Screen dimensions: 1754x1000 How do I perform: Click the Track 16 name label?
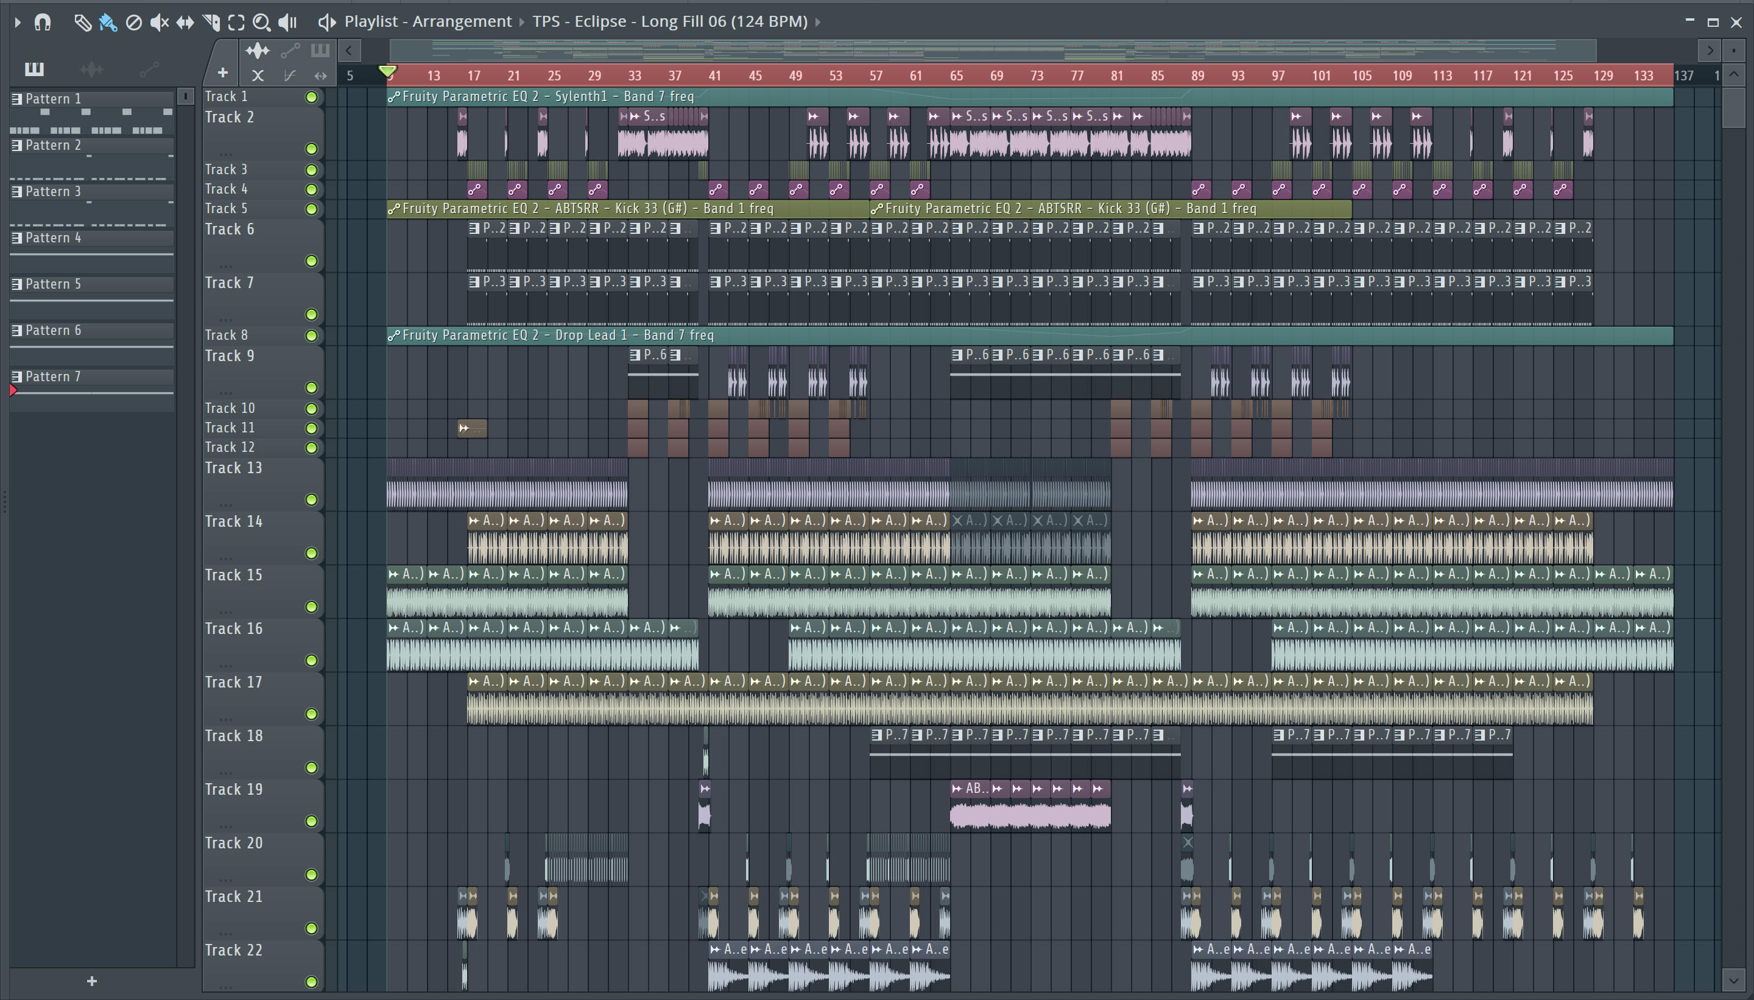(x=233, y=629)
